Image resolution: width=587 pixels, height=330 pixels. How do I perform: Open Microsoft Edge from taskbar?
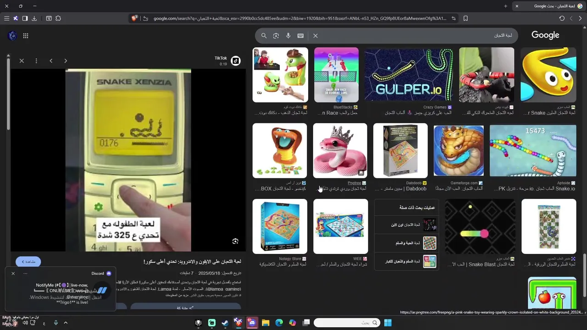click(x=279, y=323)
